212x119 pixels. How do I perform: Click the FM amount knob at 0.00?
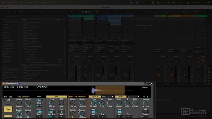click(x=61, y=103)
